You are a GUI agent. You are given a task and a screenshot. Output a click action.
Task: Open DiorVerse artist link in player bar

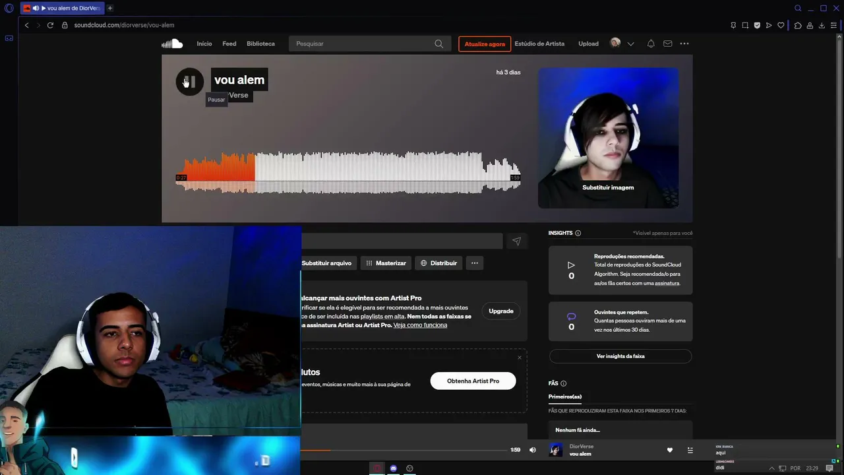(582, 447)
